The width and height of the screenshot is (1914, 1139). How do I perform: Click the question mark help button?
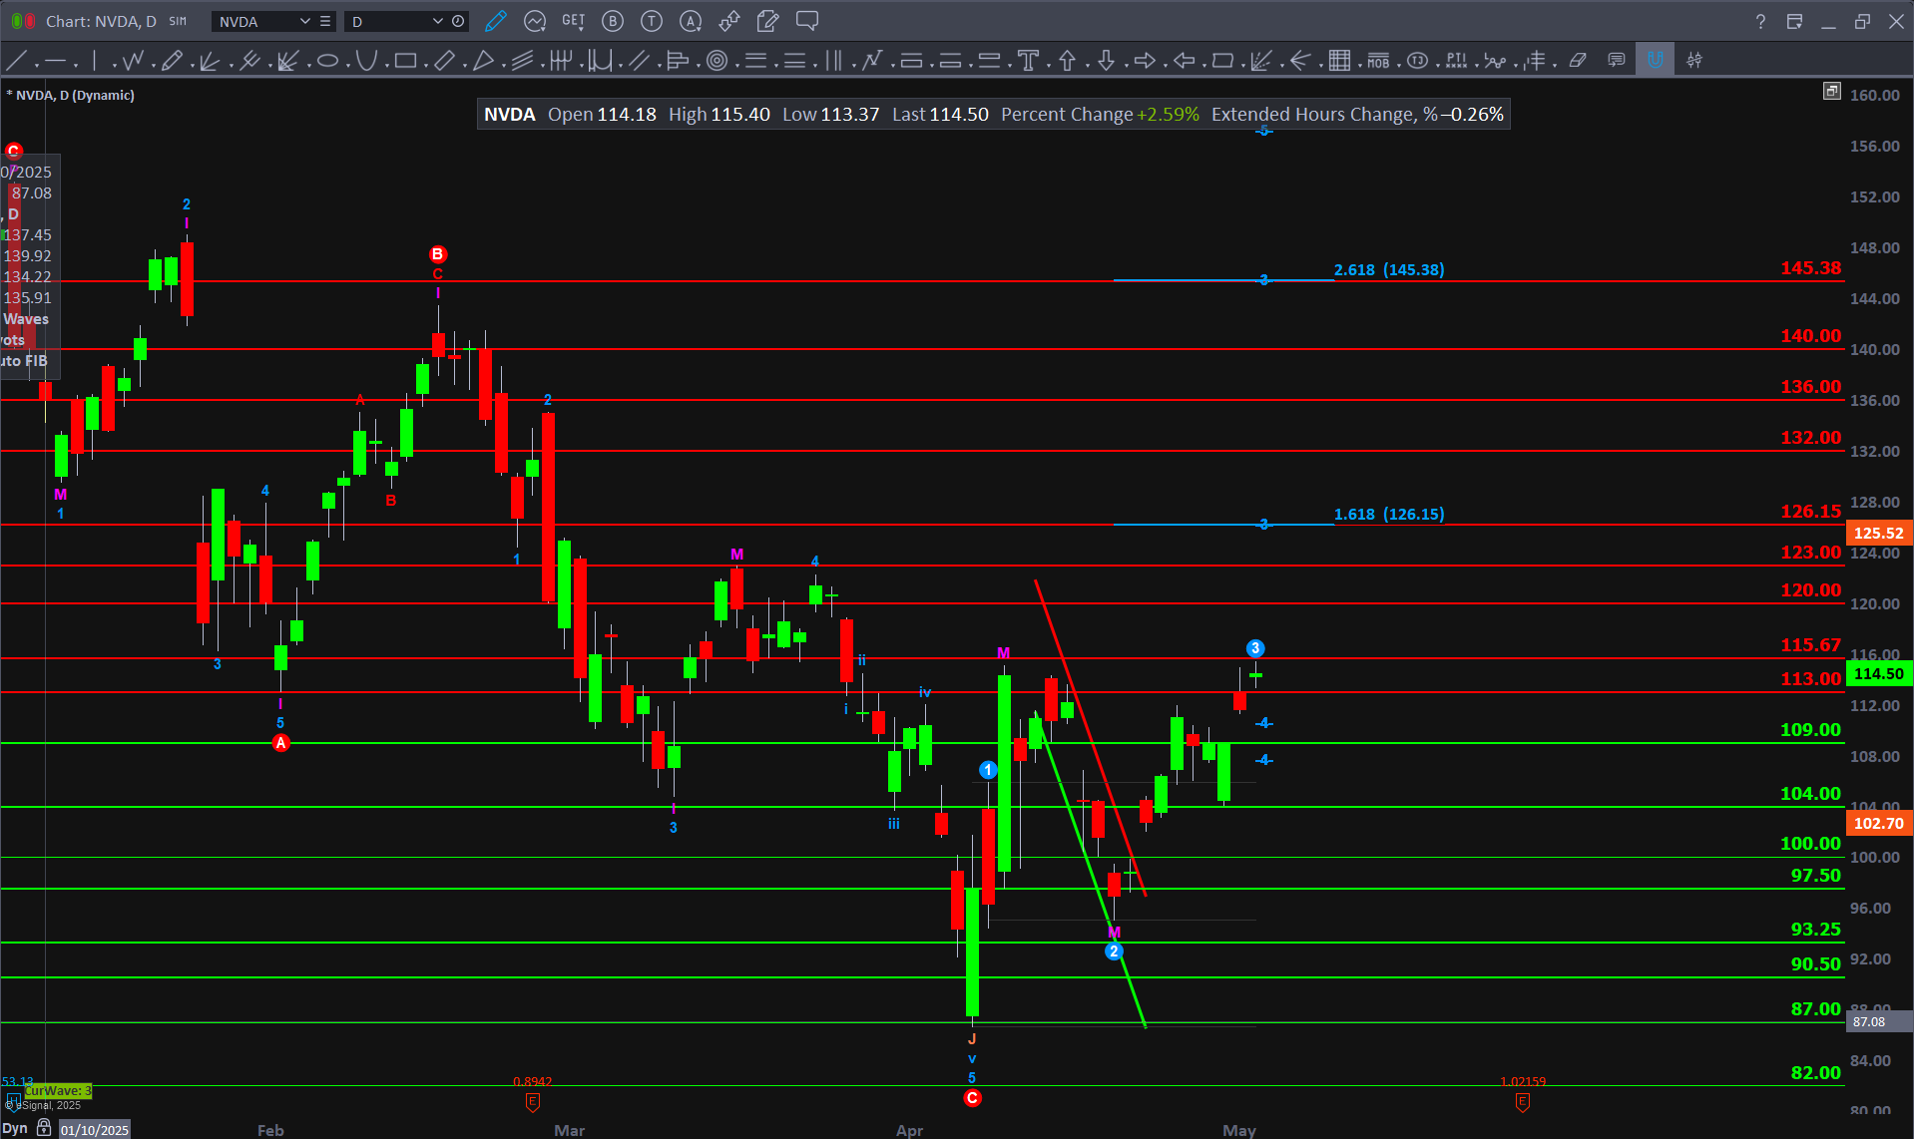(1760, 21)
